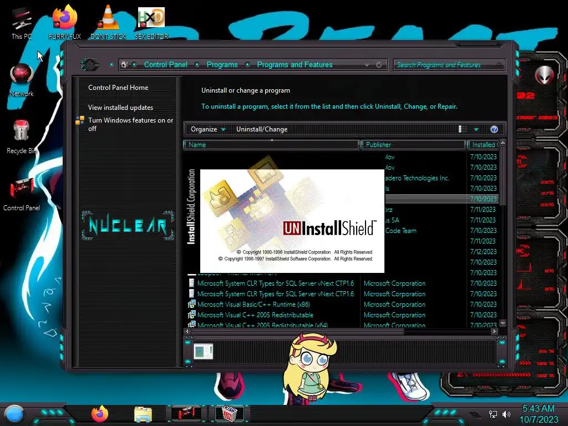Sort by the Name column header
This screenshot has height=426, width=568.
272,145
